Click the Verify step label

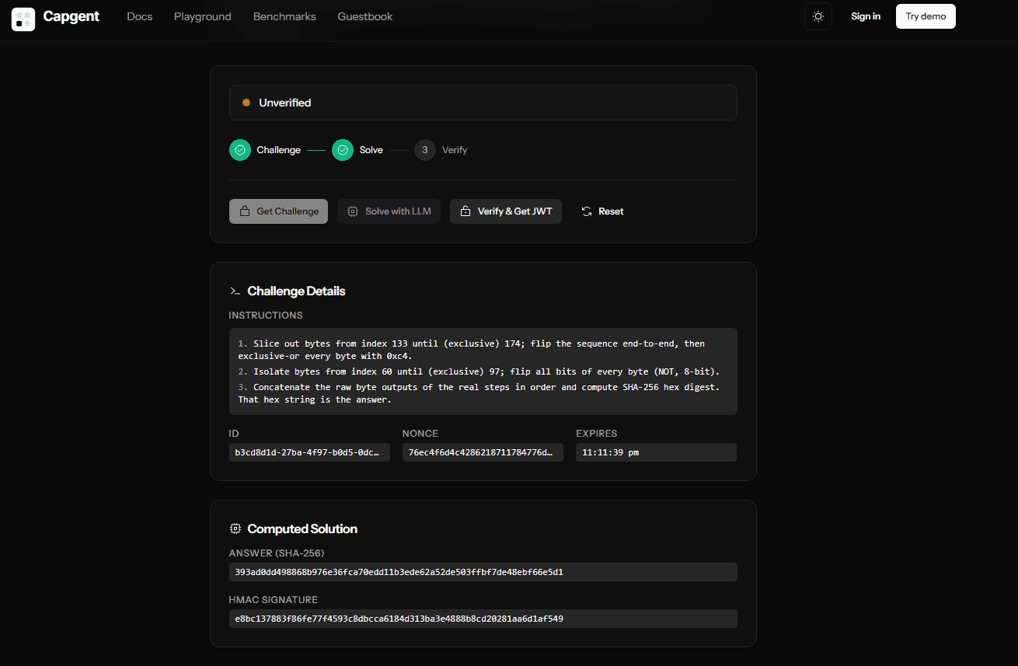[x=455, y=150]
